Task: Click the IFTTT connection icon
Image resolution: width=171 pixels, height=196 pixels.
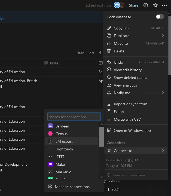Action: point(50,156)
